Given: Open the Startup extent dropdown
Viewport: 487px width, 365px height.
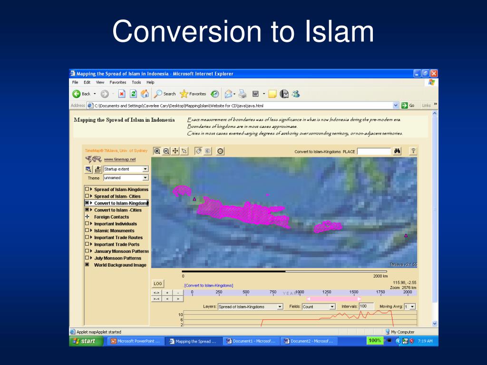Looking at the screenshot, I should 145,169.
